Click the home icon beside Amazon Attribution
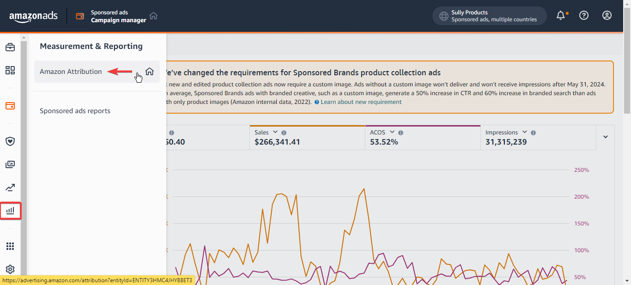 (149, 72)
